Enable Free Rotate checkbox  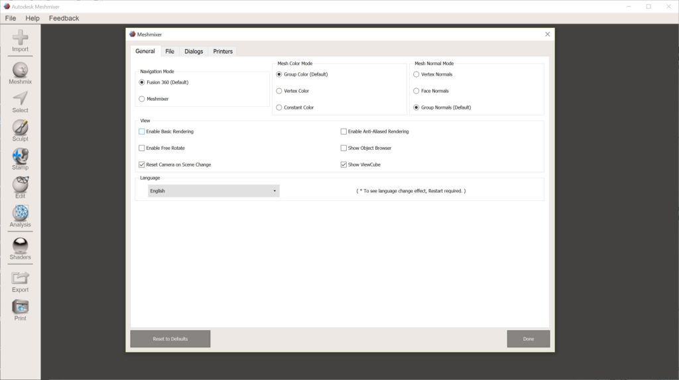pyautogui.click(x=142, y=148)
